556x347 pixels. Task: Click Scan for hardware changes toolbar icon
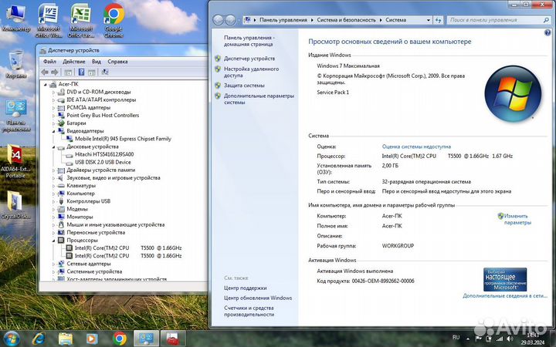pos(105,72)
